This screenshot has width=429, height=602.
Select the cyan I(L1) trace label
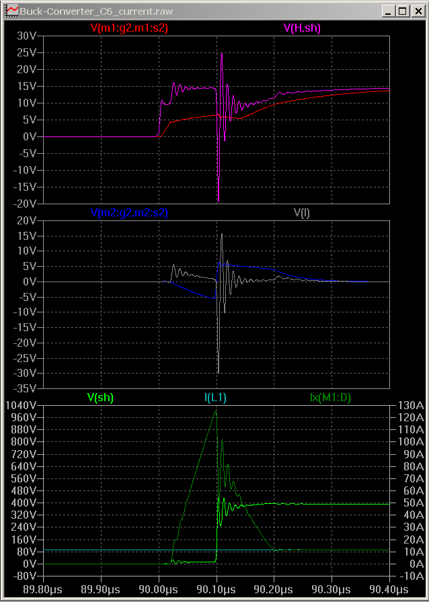[214, 397]
